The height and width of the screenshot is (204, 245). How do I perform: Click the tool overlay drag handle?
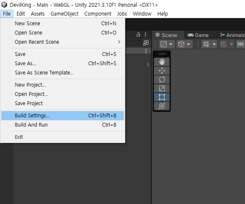tap(162, 54)
